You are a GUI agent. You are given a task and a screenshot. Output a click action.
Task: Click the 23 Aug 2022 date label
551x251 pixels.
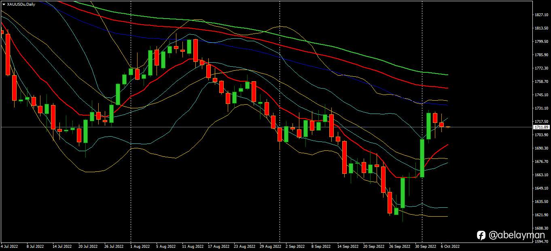click(x=244, y=246)
